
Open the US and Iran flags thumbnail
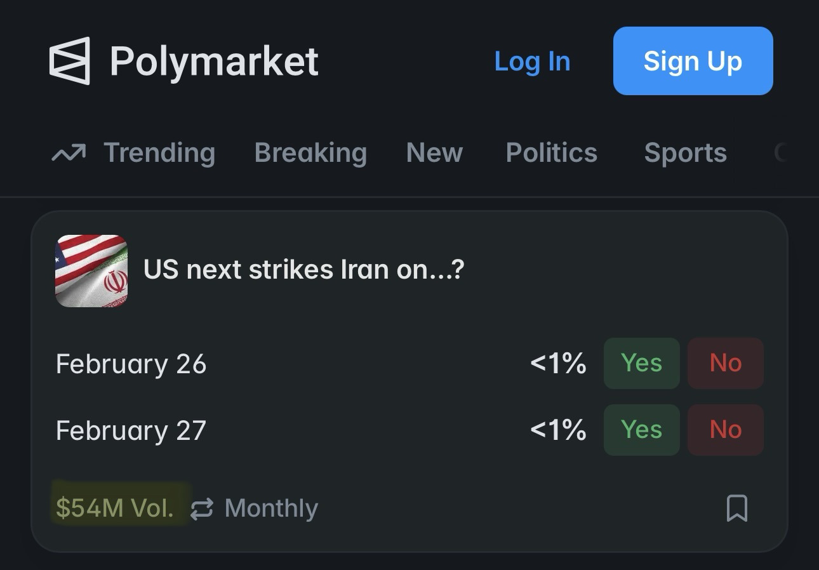tap(92, 271)
